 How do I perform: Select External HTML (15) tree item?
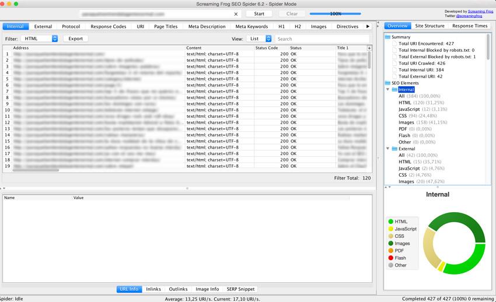[x=420, y=161]
